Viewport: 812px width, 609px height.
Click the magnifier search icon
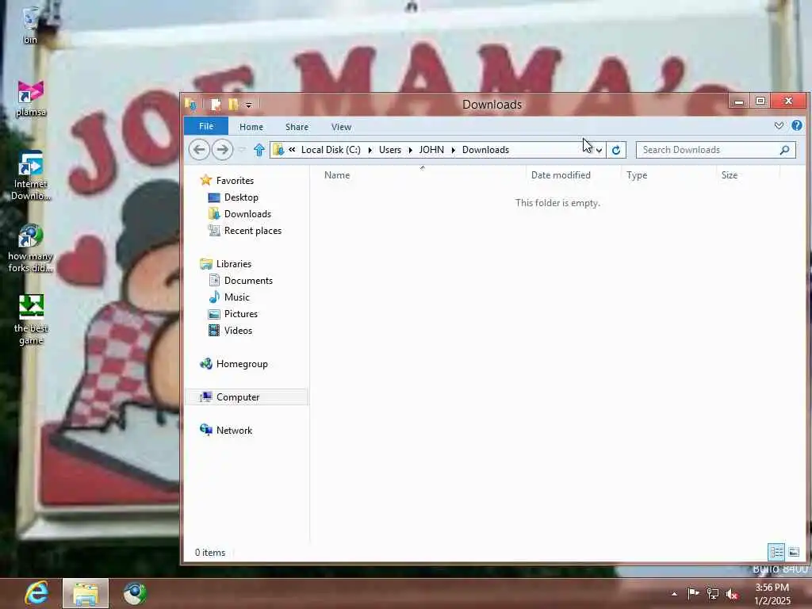784,150
